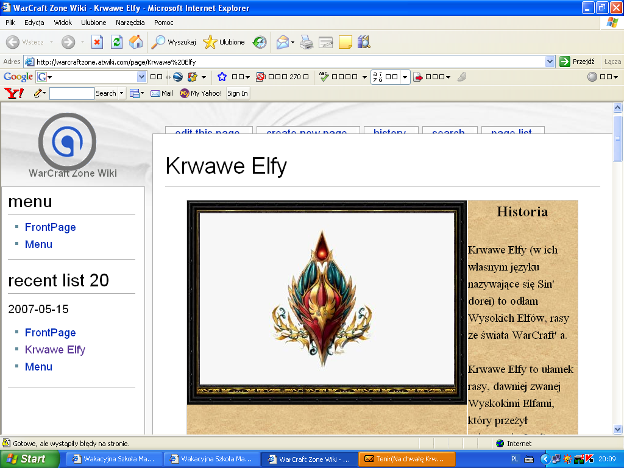This screenshot has height=468, width=624.
Task: Click the Mail envelope toolbar icon
Action: click(x=282, y=42)
